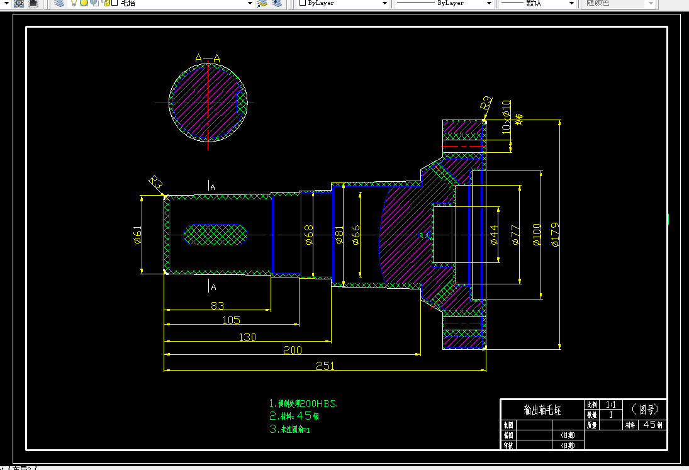This screenshot has height=470, width=689.
Task: Select the (图号) drawing number cell
Action: [x=645, y=410]
